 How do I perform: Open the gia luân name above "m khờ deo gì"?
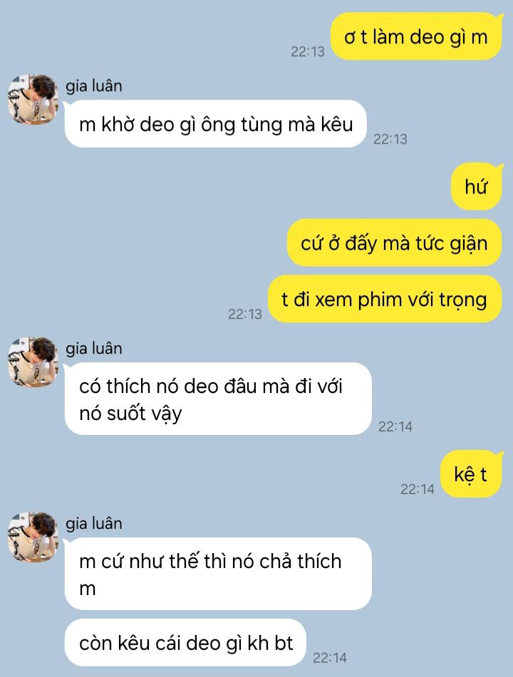(x=94, y=86)
